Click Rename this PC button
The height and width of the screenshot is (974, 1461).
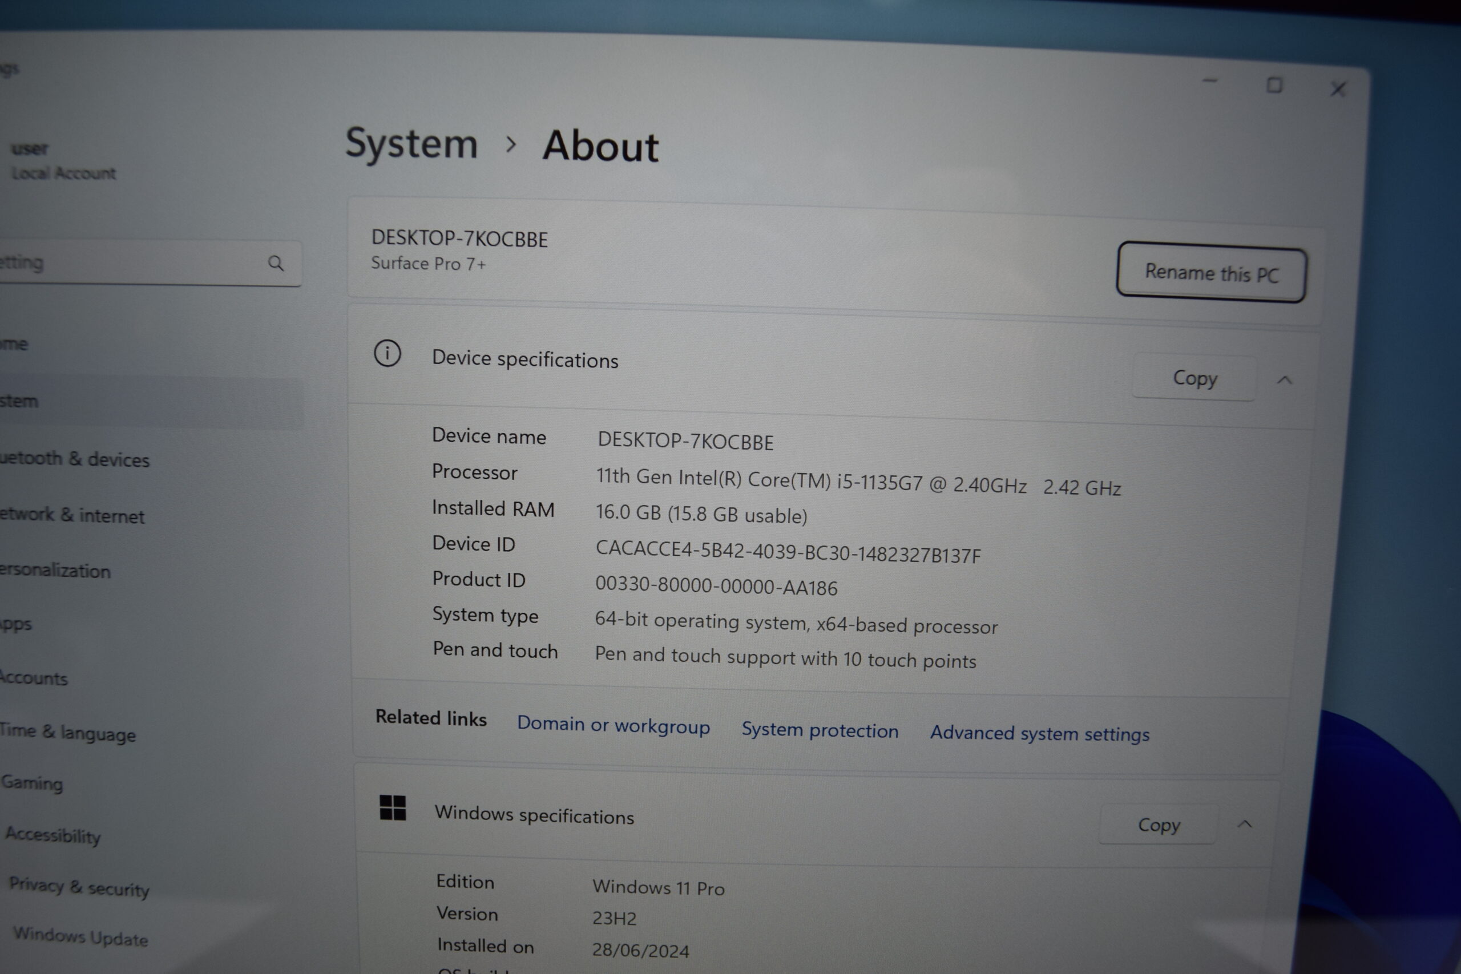[x=1211, y=273]
